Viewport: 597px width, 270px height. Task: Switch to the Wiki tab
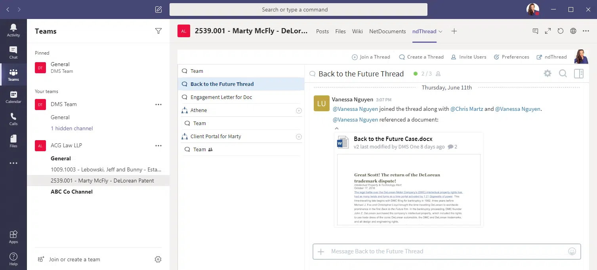coord(357,31)
